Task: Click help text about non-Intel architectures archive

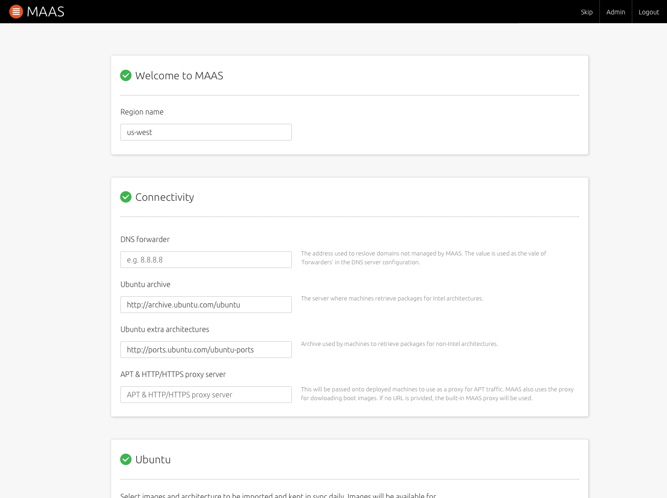Action: point(399,344)
